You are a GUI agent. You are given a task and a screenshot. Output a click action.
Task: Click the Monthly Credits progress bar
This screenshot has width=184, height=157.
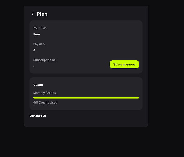[86, 98]
